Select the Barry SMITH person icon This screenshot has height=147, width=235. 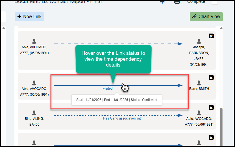click(199, 83)
